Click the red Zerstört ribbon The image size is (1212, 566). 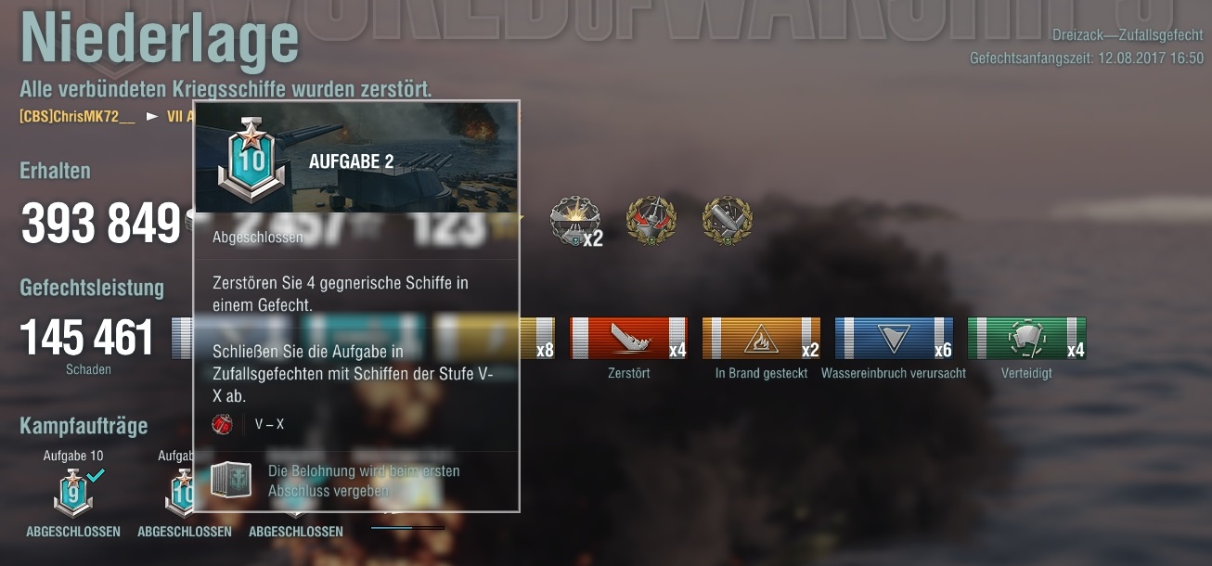[628, 339]
